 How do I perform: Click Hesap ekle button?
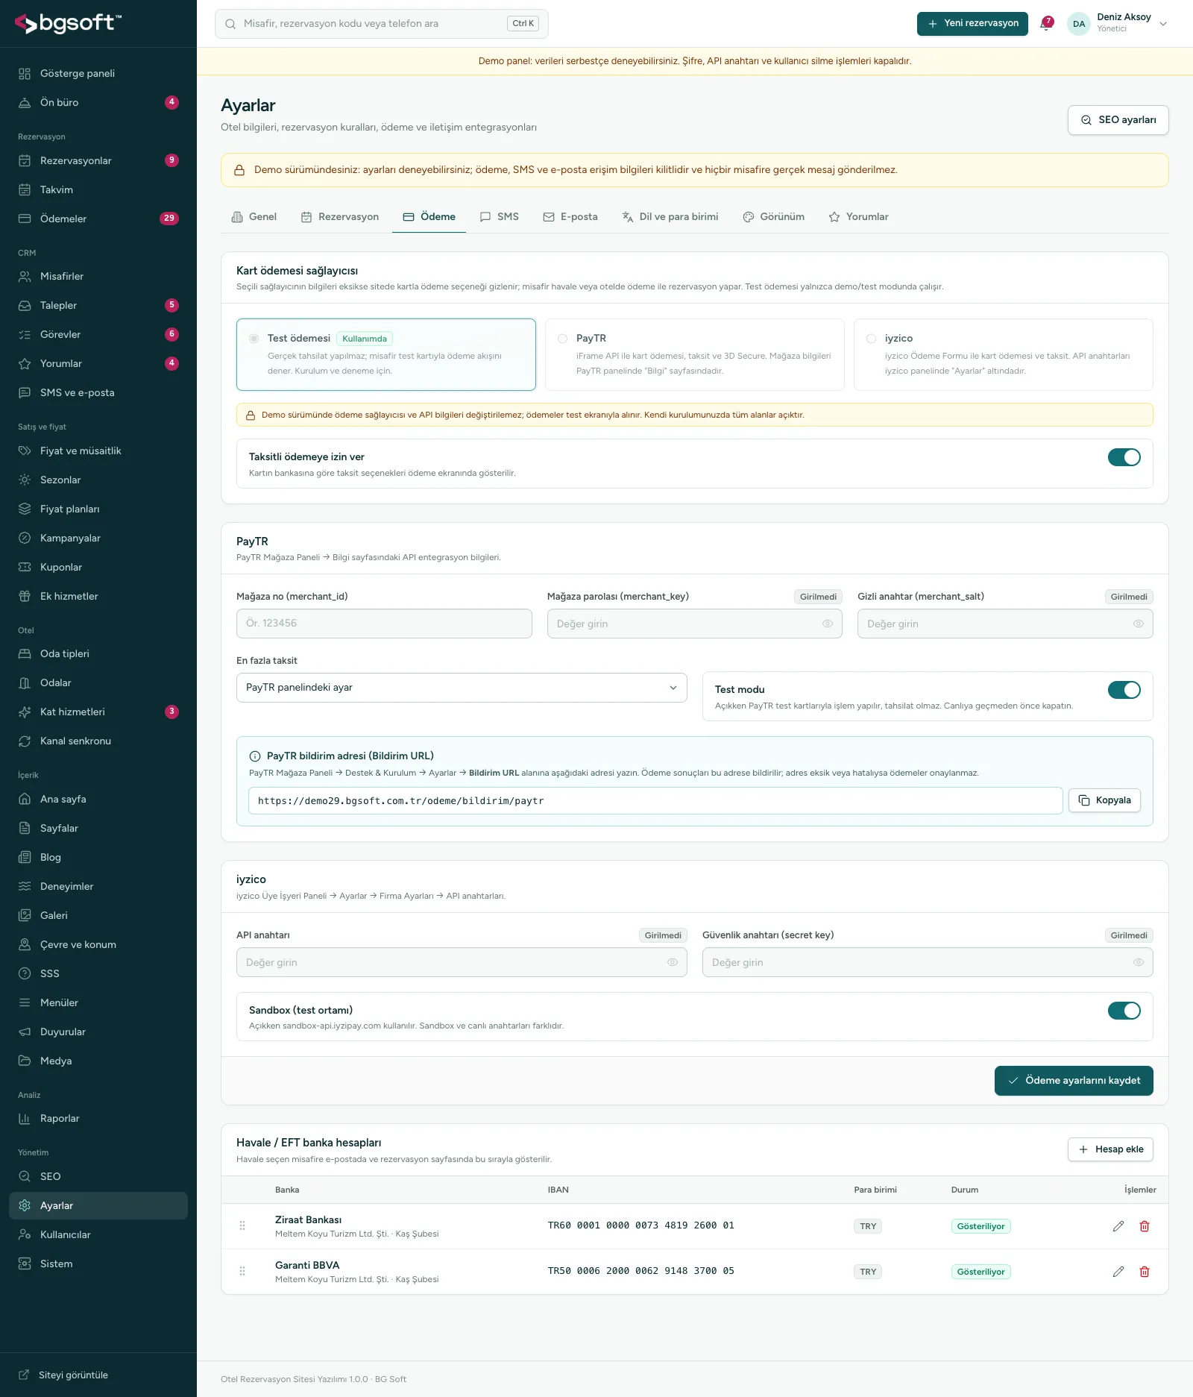pyautogui.click(x=1110, y=1149)
